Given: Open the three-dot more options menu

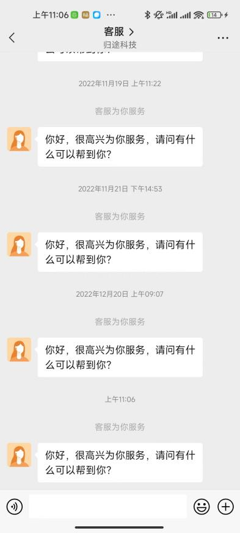Looking at the screenshot, I should point(223,38).
